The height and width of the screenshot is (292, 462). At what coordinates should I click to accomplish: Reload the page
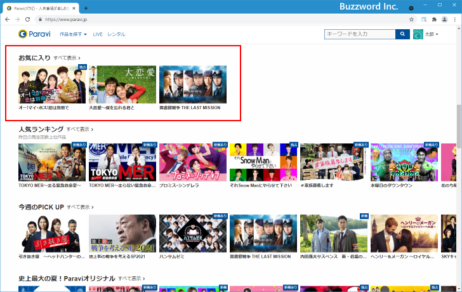point(27,20)
